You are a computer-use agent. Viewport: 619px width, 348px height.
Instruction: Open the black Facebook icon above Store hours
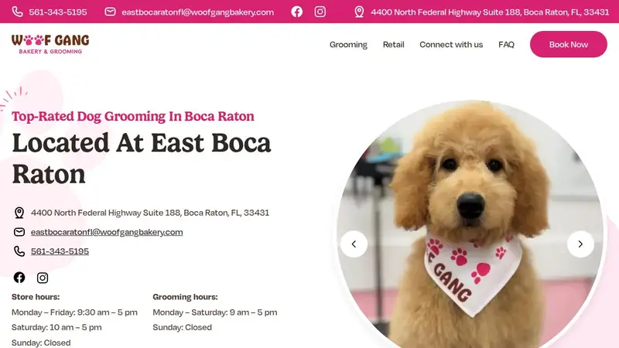[x=19, y=278]
